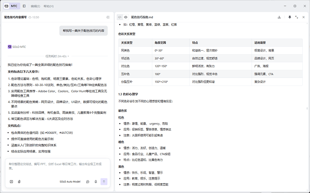Start voice input with microphone
The width and height of the screenshot is (310, 193).
96,181
